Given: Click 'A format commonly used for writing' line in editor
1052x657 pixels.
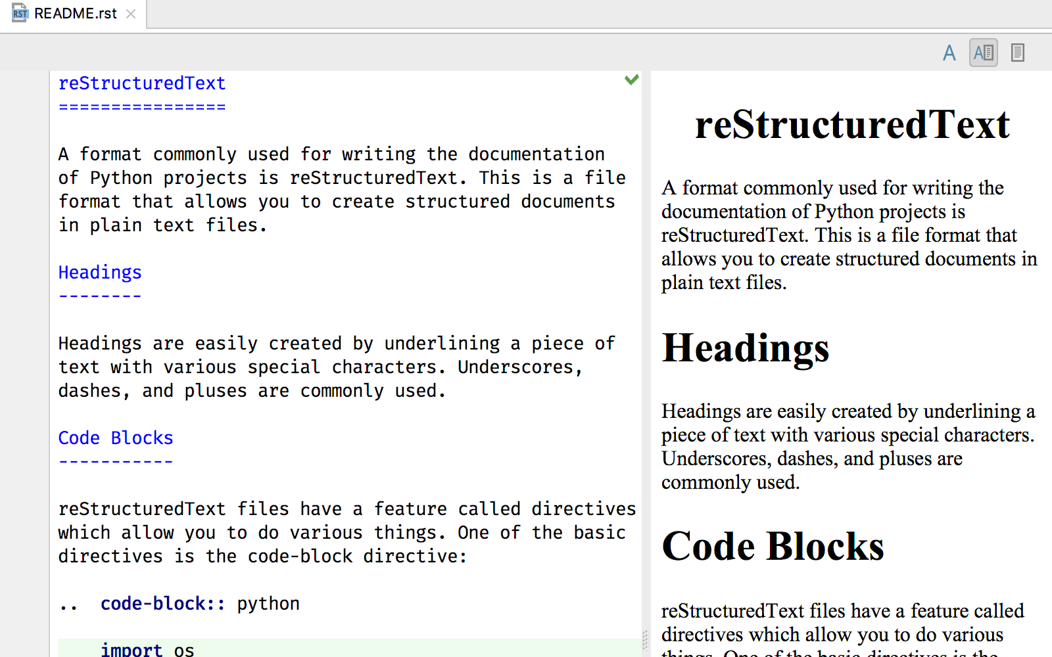Looking at the screenshot, I should point(331,154).
